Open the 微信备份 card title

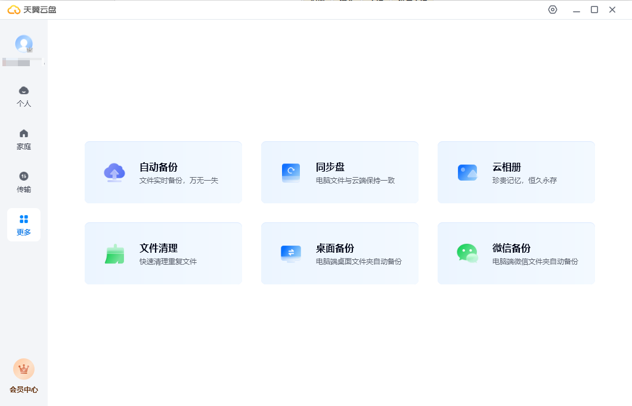[511, 248]
